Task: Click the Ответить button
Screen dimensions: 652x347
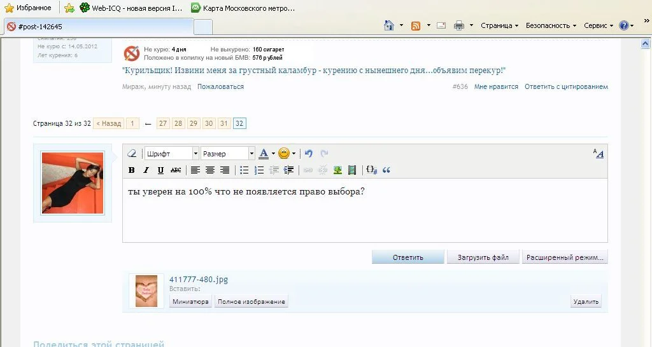Action: (407, 257)
